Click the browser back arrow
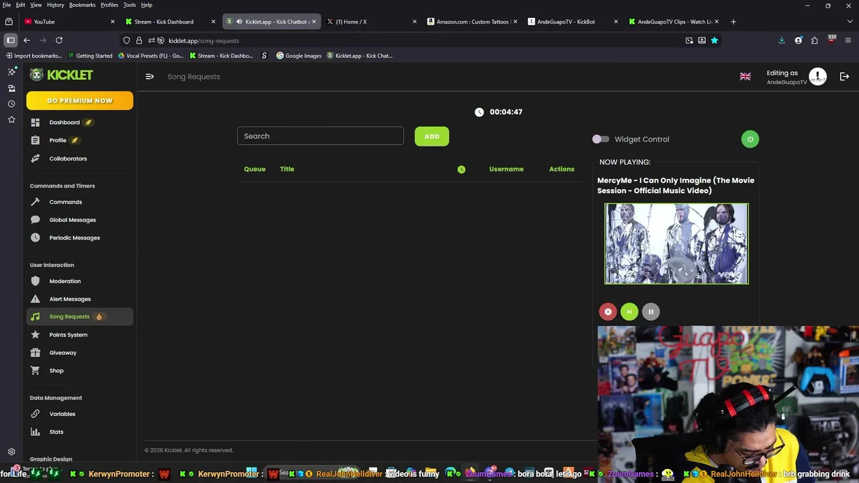The height and width of the screenshot is (483, 859). [27, 40]
